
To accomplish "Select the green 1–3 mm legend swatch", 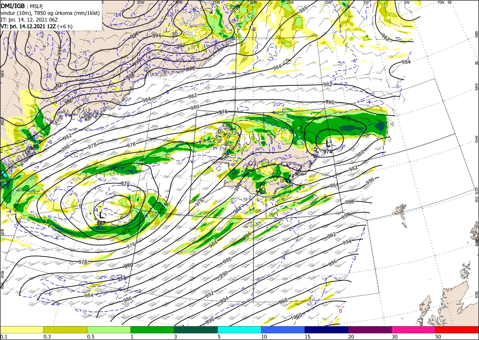I will (152, 329).
